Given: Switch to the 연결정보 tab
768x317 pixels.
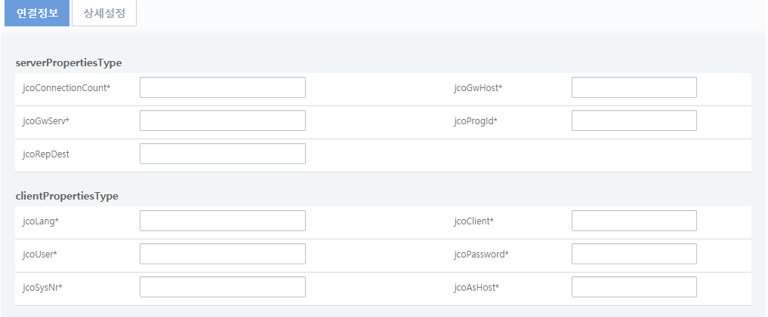Looking at the screenshot, I should 37,13.
